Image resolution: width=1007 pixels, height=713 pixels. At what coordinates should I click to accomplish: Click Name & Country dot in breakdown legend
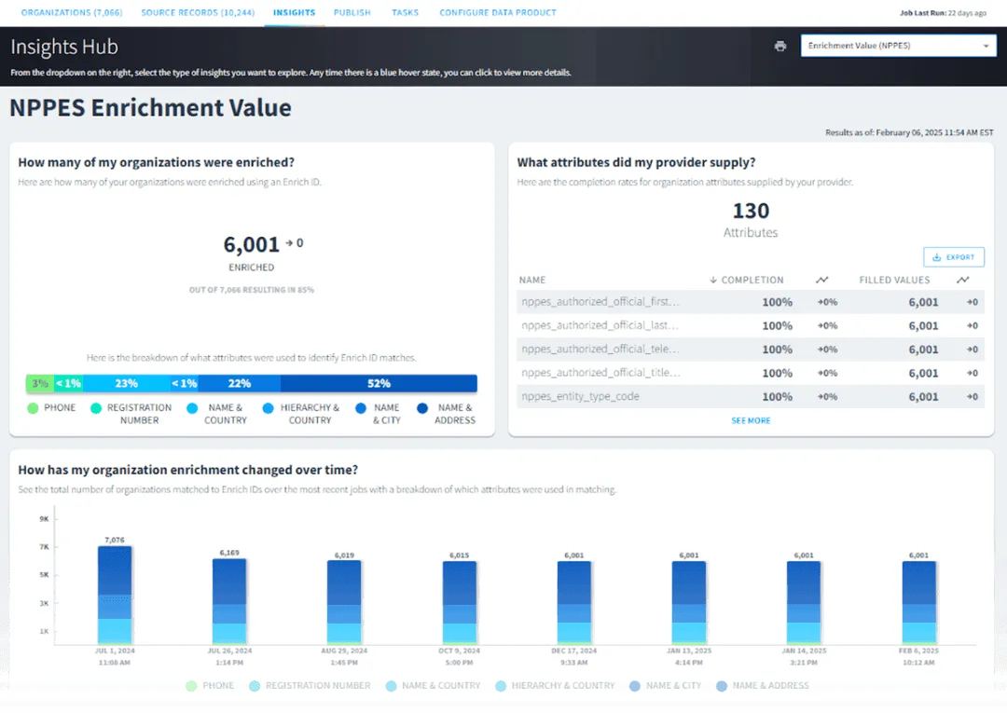(192, 408)
